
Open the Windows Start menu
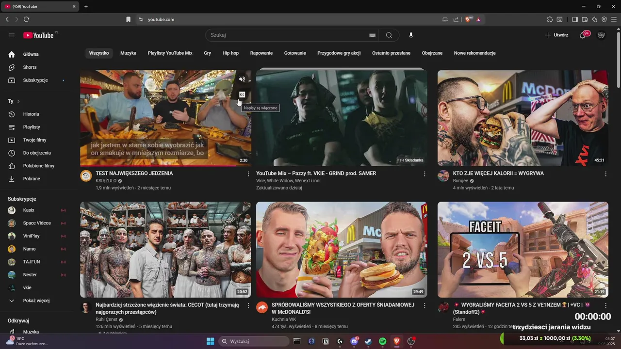210,341
